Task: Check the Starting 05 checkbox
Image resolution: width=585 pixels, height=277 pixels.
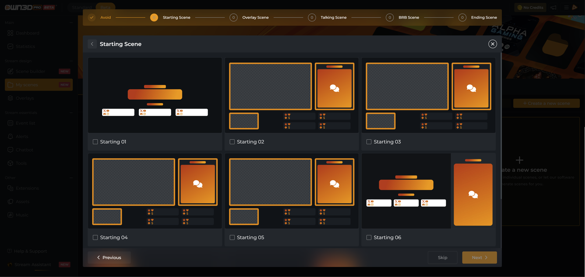Action: (x=232, y=237)
